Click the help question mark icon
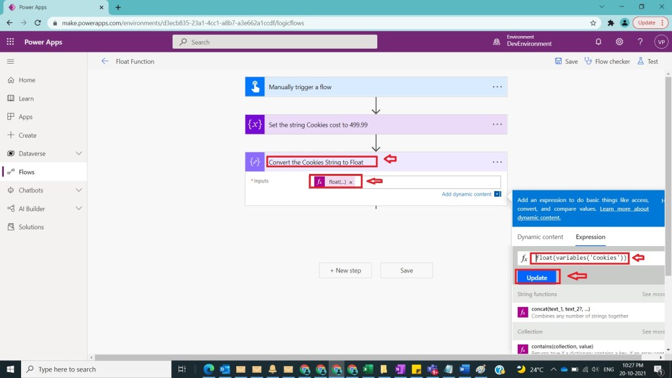672x378 pixels. (640, 42)
